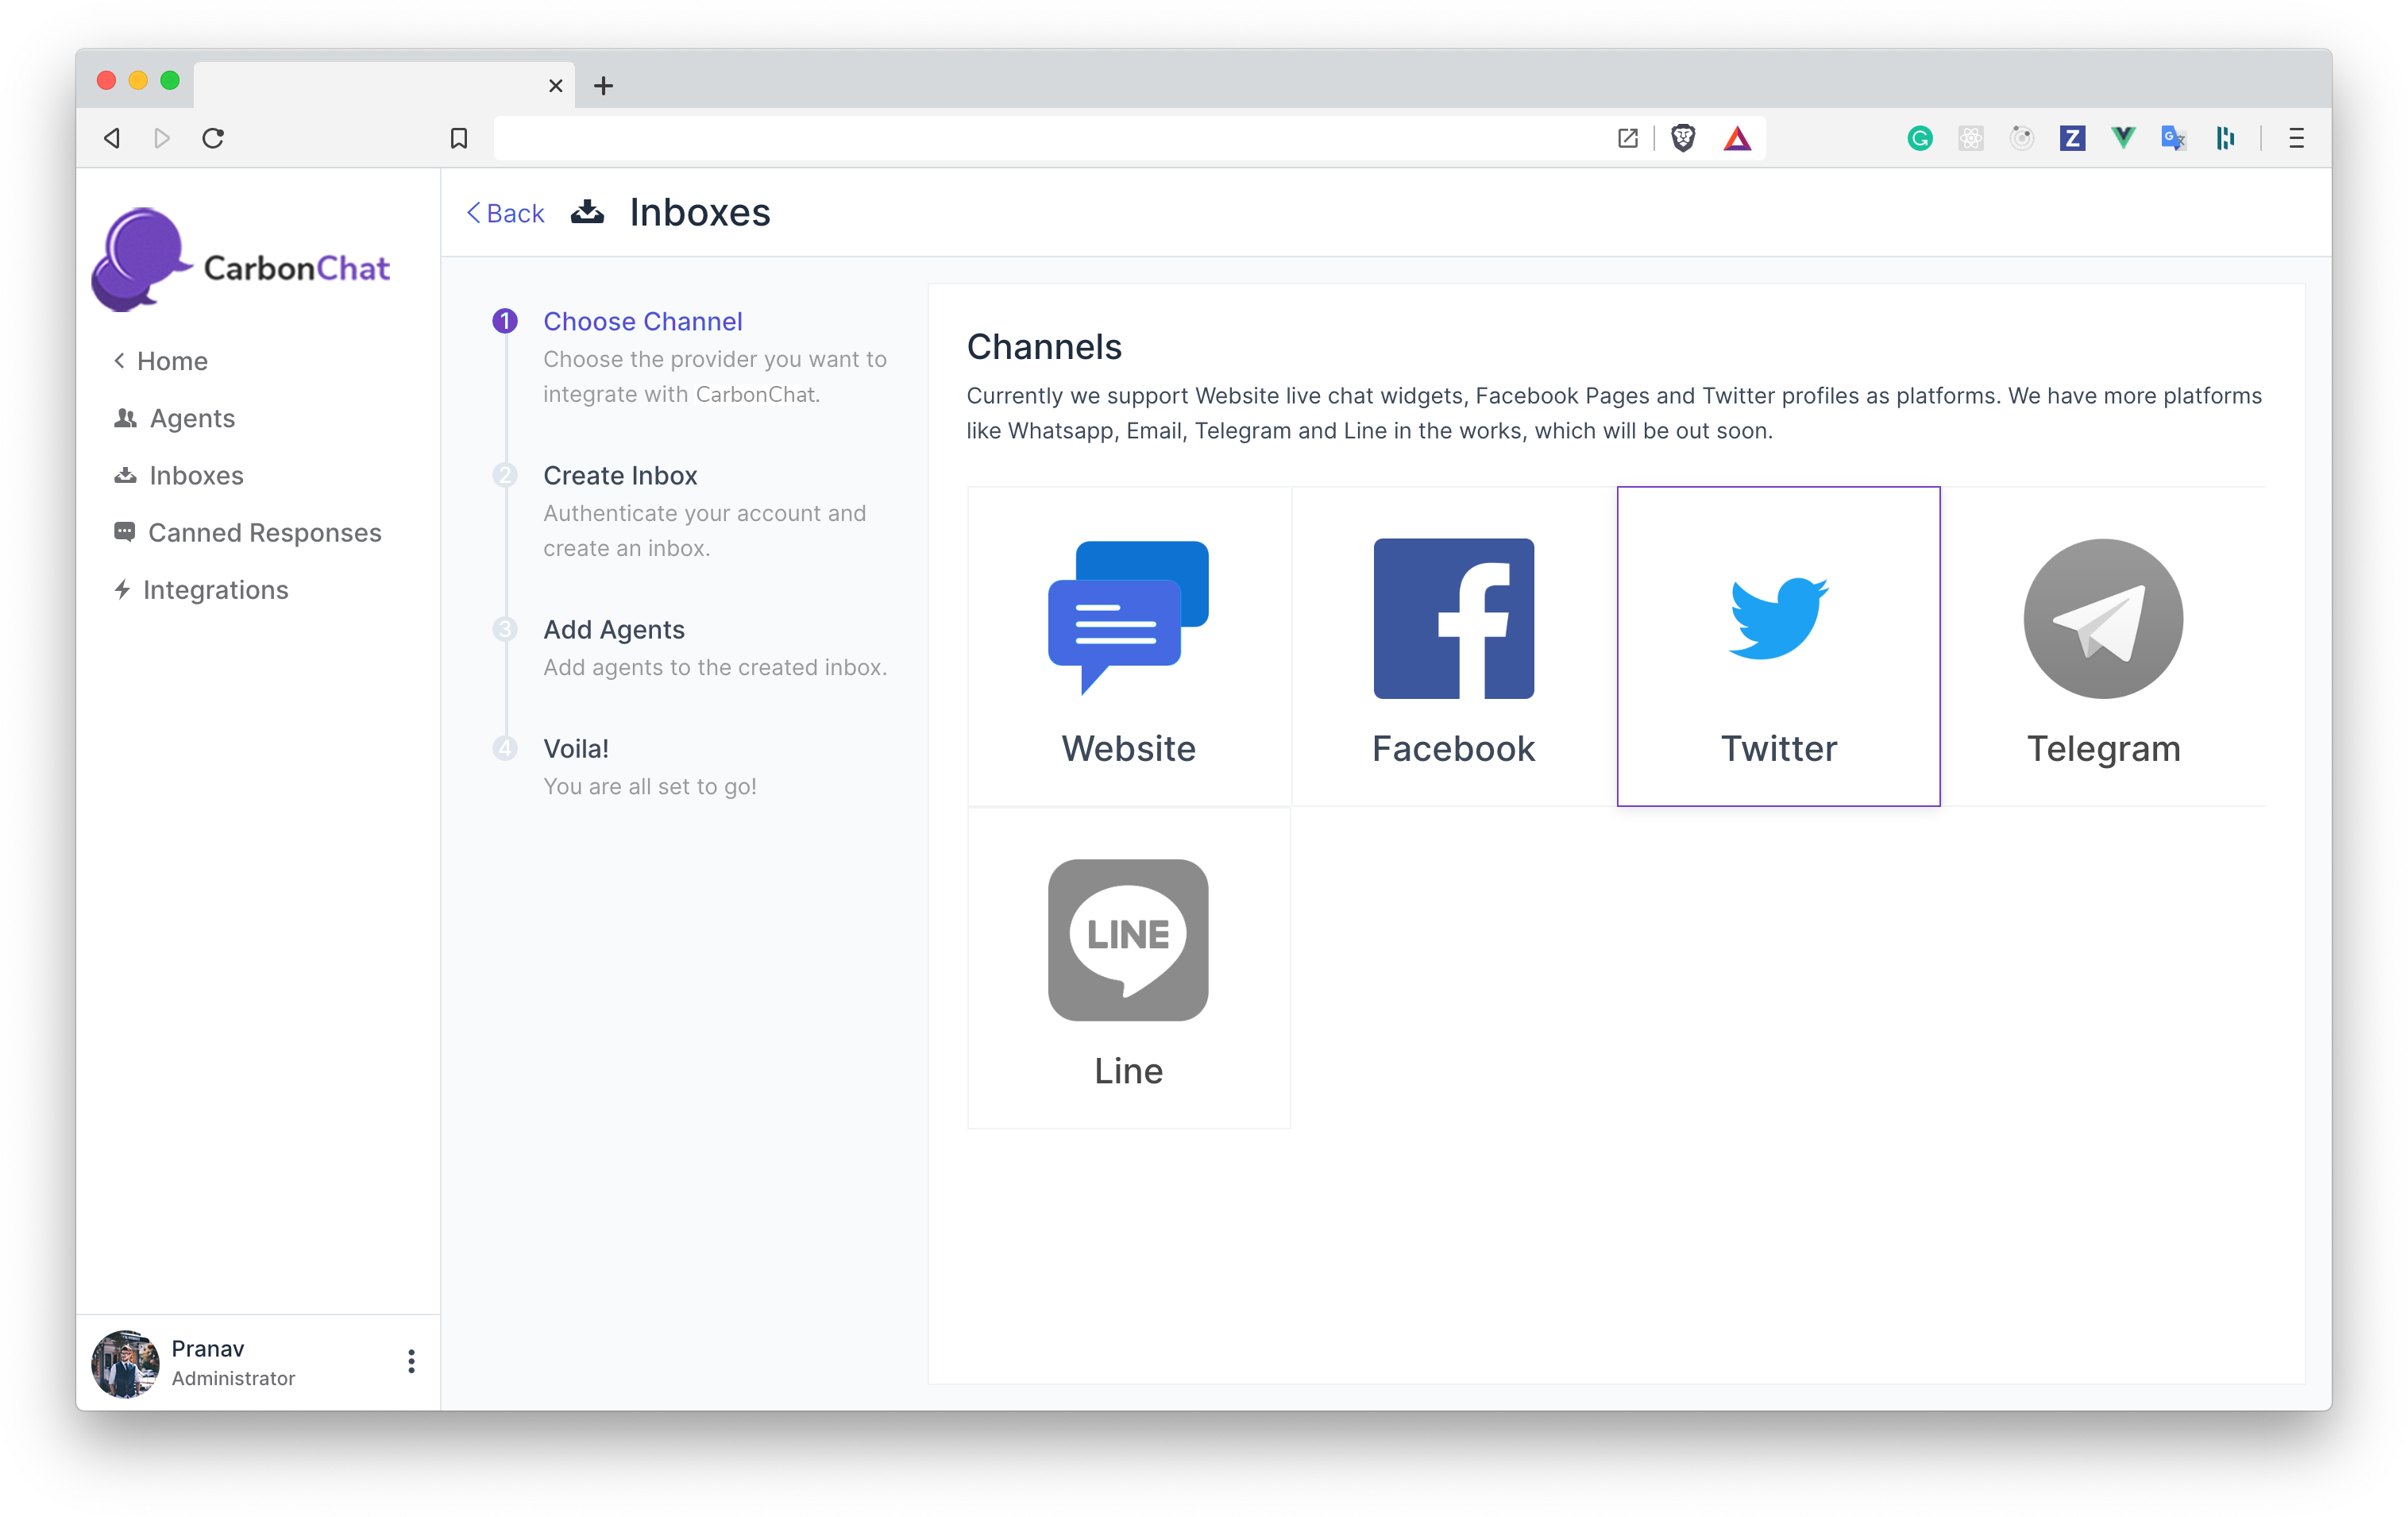Viewport: 2408px width, 1517px height.
Task: Click the Grammarly extension icon
Action: pos(1919,138)
